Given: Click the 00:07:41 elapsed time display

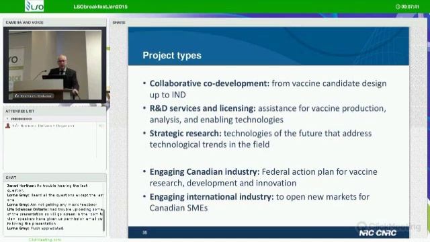Looking at the screenshot, I should click(410, 7).
